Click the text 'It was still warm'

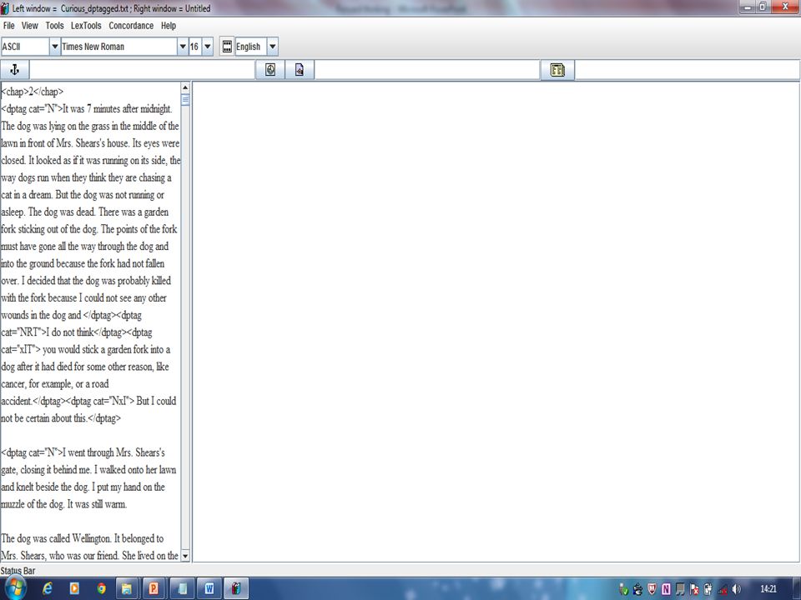(97, 504)
